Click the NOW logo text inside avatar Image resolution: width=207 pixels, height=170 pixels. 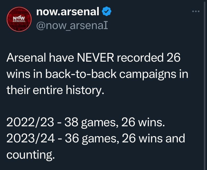[19, 18]
